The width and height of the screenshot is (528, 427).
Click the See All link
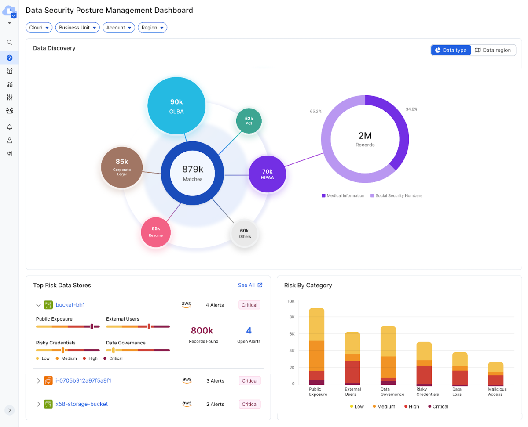247,285
